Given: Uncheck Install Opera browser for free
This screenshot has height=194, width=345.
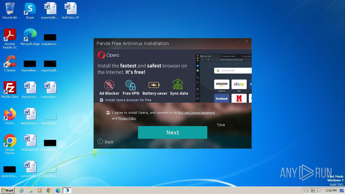Looking at the screenshot, I should (102, 100).
